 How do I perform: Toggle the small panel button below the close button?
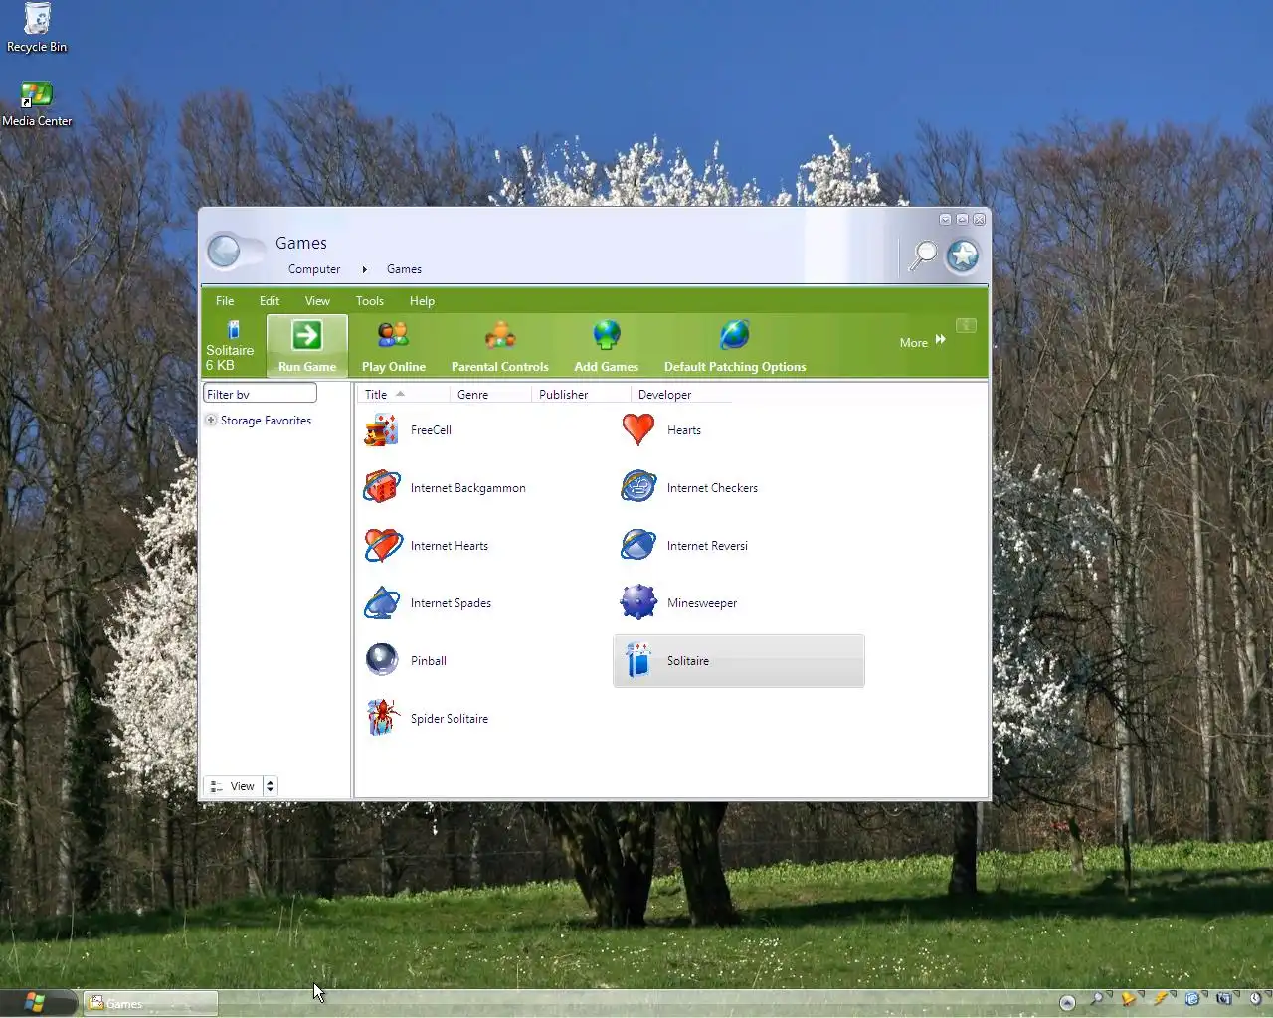(x=966, y=326)
